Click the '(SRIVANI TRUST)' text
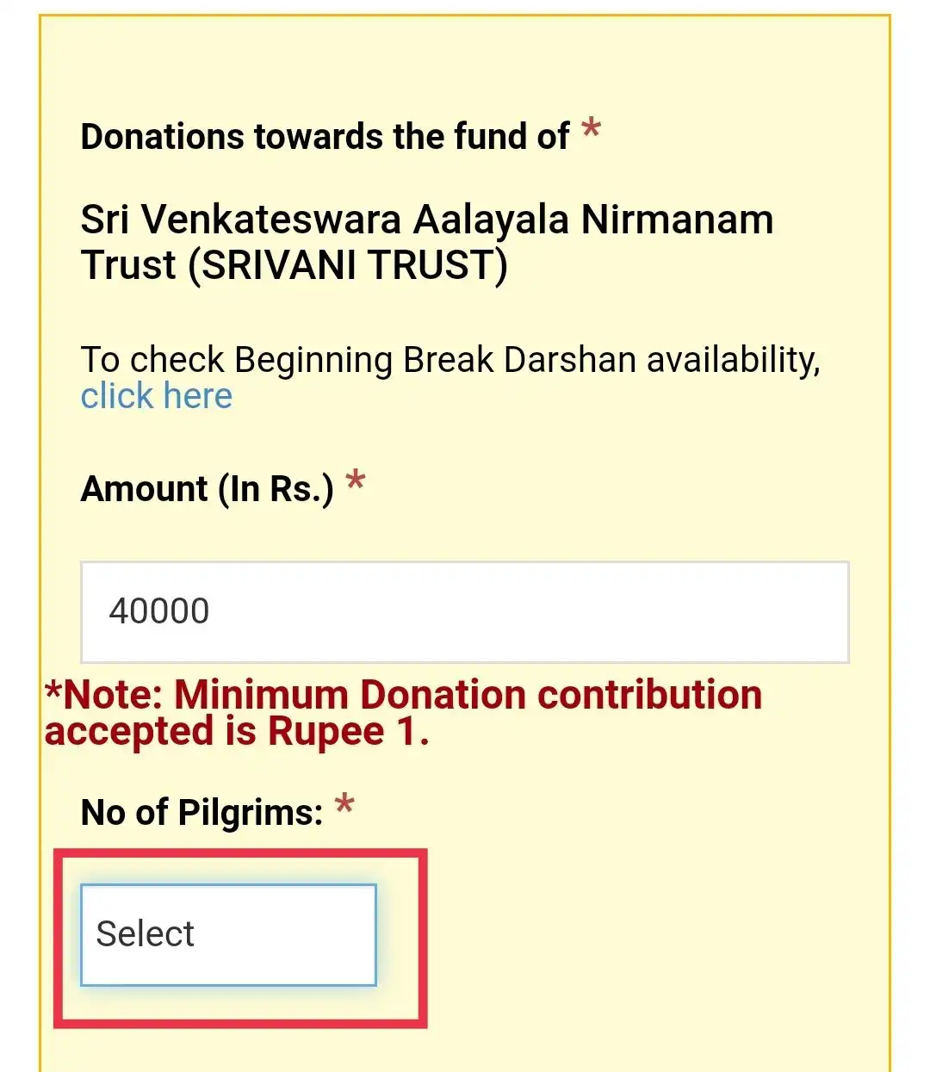Viewport: 930px width, 1072px height. pyautogui.click(x=348, y=265)
